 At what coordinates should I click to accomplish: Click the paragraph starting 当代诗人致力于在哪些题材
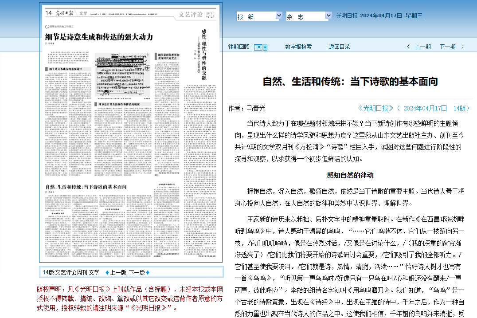coord(349,141)
